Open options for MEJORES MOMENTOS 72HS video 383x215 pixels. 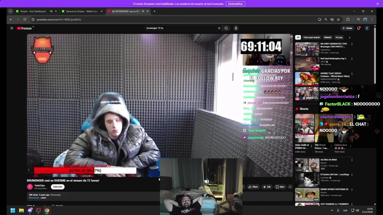coord(352,44)
